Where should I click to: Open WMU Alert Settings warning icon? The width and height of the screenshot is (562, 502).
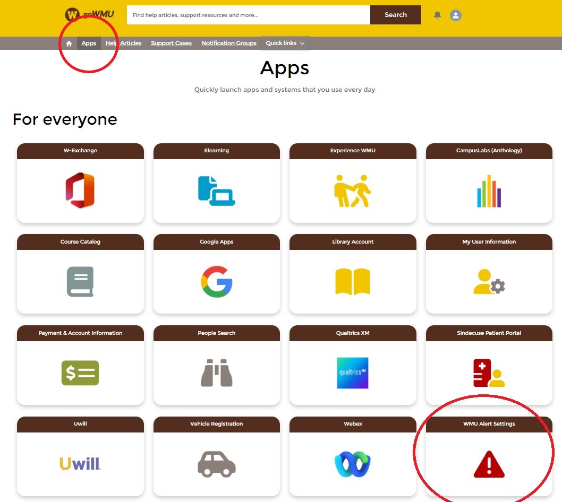[489, 464]
